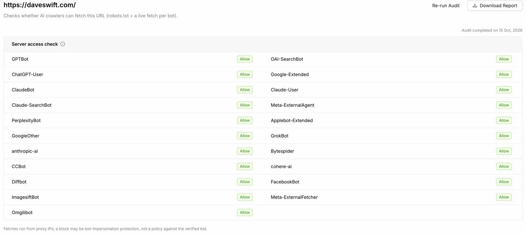The image size is (526, 235).
Task: Click the Allow badge for PerplexityBot
Action: [245, 120]
